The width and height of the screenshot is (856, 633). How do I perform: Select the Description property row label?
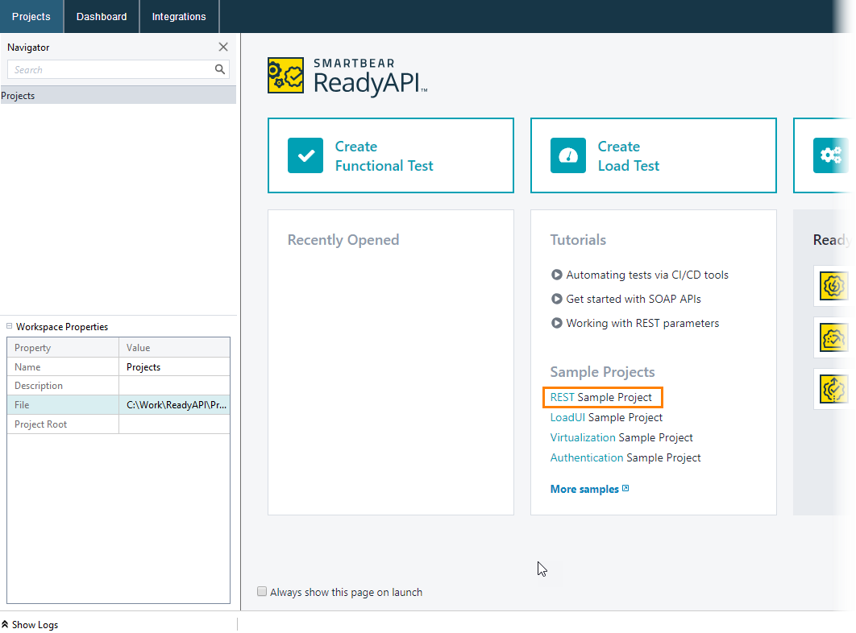(x=39, y=386)
